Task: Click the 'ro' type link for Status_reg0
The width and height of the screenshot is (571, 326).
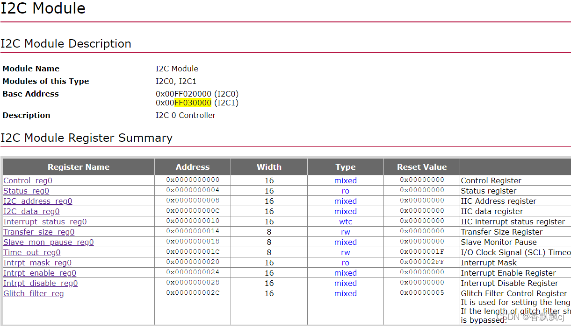Action: [x=346, y=191]
